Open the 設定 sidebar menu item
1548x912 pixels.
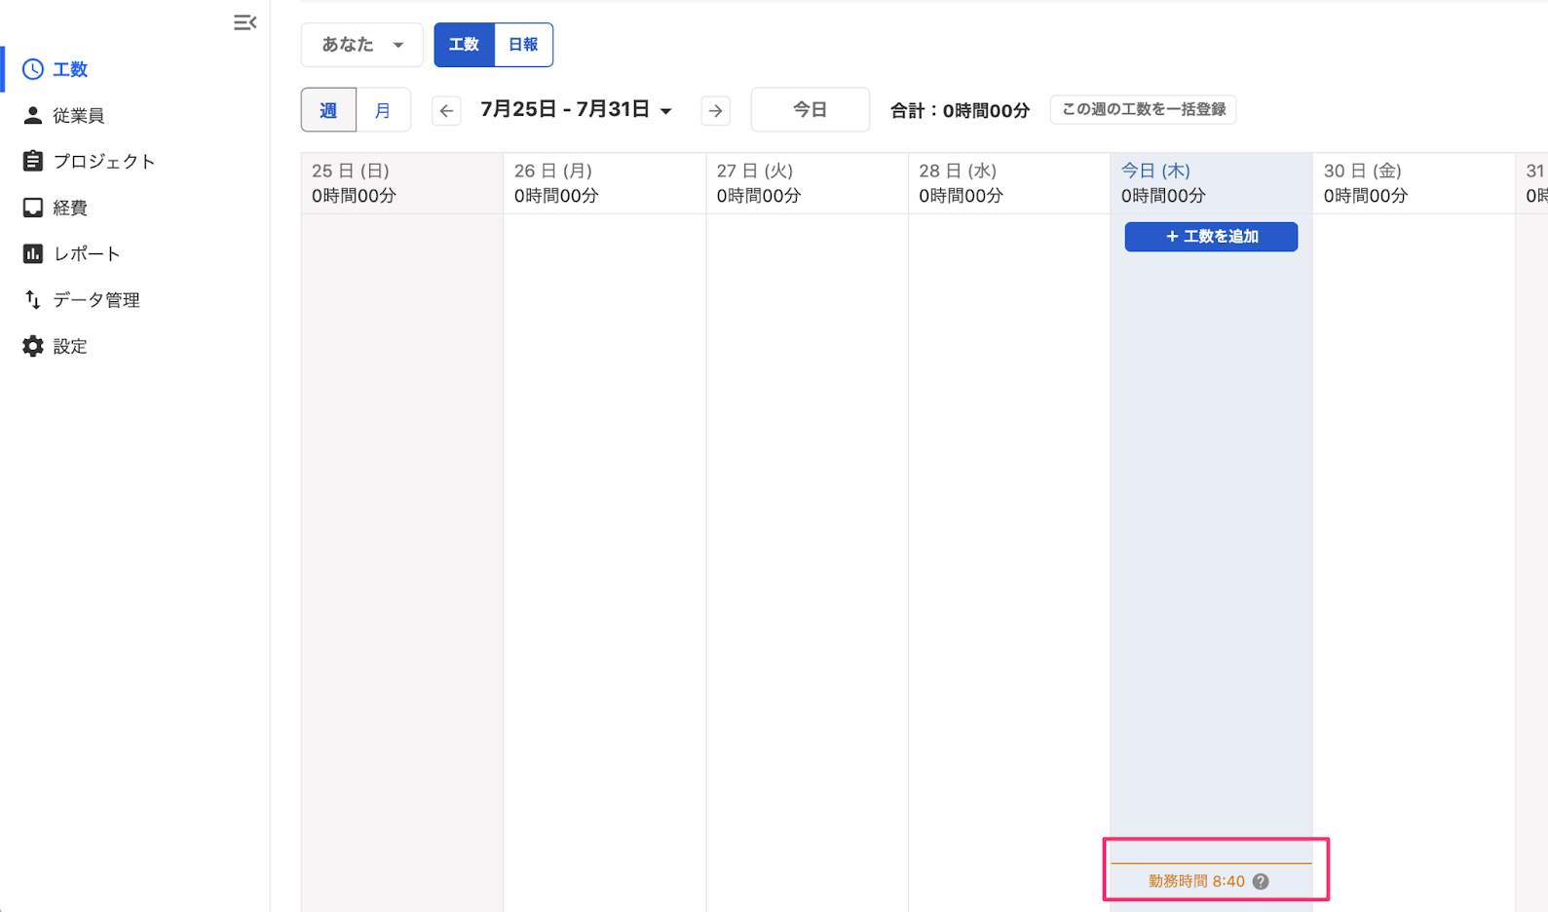(x=134, y=346)
